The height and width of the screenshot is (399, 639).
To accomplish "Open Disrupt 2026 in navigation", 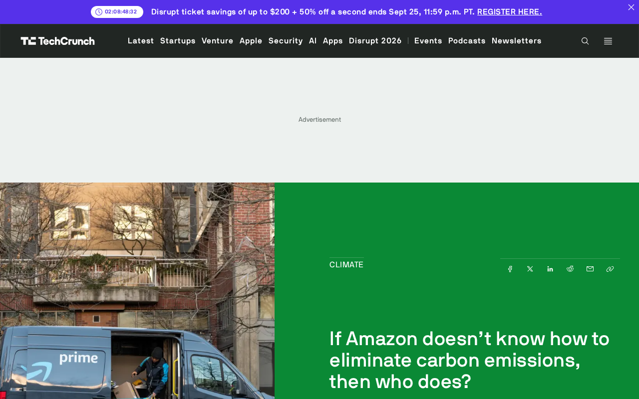I will [375, 41].
